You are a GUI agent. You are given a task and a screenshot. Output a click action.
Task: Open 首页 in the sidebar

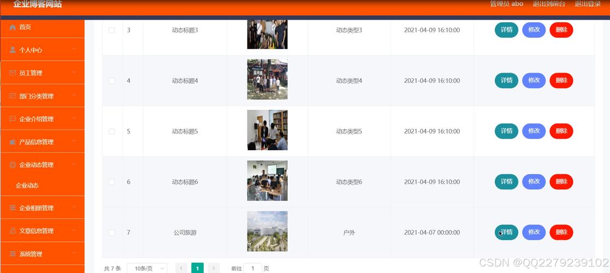coord(43,27)
